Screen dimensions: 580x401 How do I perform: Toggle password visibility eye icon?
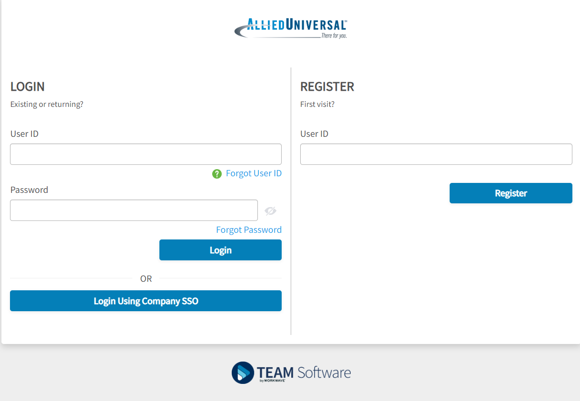(270, 211)
